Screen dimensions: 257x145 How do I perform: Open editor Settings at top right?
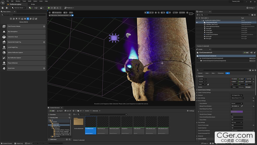click(251, 8)
